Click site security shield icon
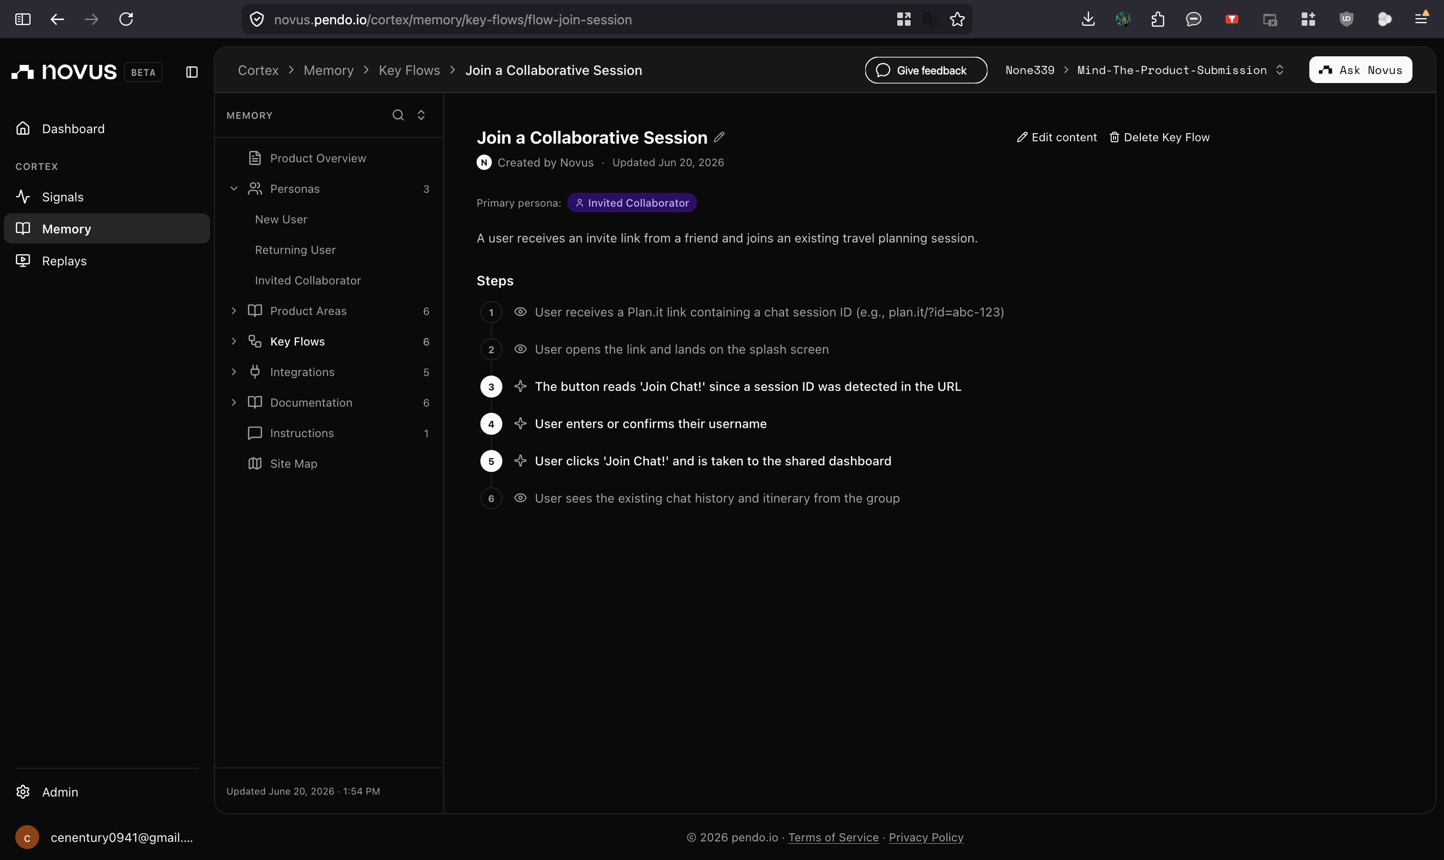This screenshot has width=1444, height=860. click(x=257, y=19)
